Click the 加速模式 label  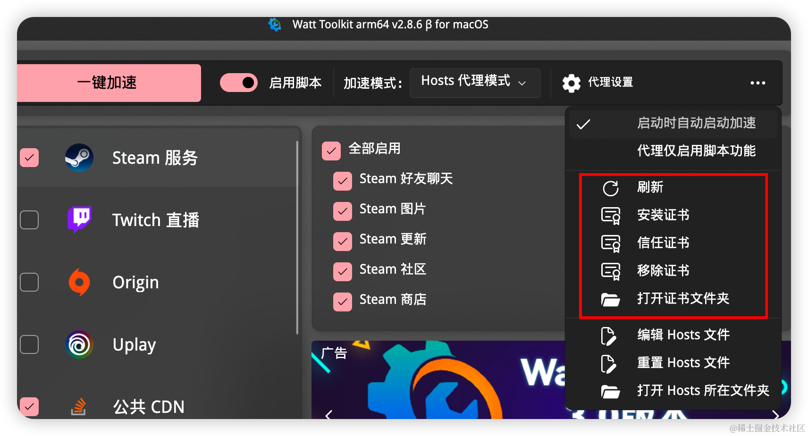pyautogui.click(x=373, y=84)
